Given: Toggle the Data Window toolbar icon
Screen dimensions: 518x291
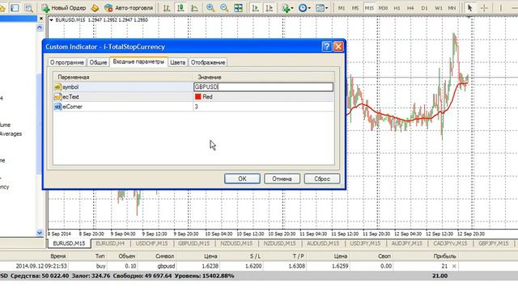Looking at the screenshot, I should (15, 7).
